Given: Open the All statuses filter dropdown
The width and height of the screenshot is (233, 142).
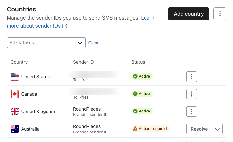Looking at the screenshot, I should coord(46,43).
